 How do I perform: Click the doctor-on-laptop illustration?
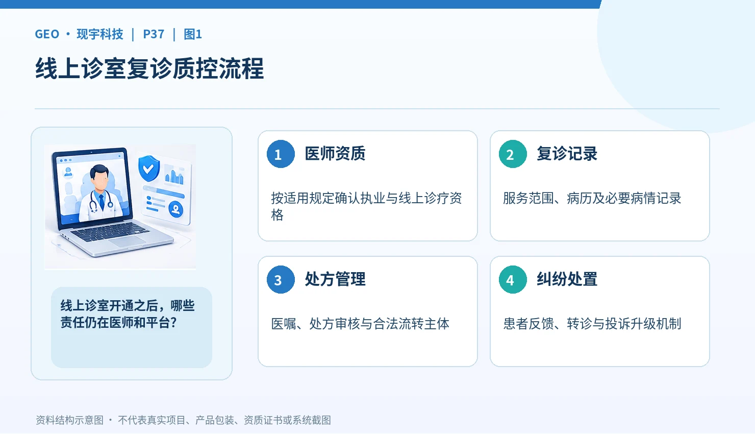coord(120,206)
